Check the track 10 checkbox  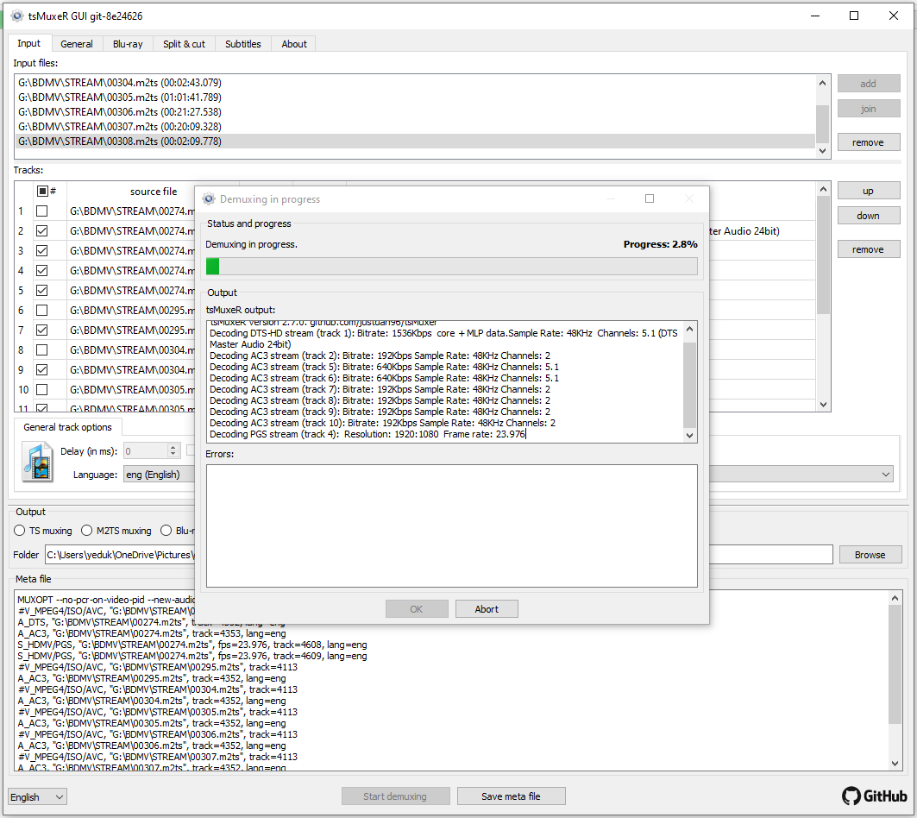click(x=42, y=390)
